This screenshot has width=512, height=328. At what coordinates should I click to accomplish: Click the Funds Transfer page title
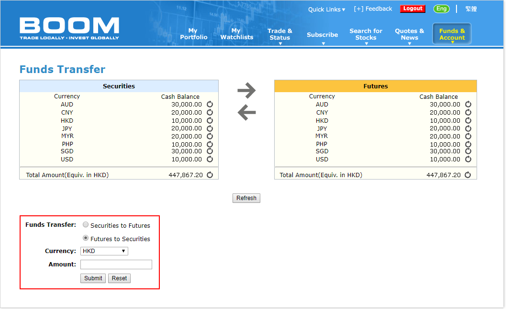62,69
